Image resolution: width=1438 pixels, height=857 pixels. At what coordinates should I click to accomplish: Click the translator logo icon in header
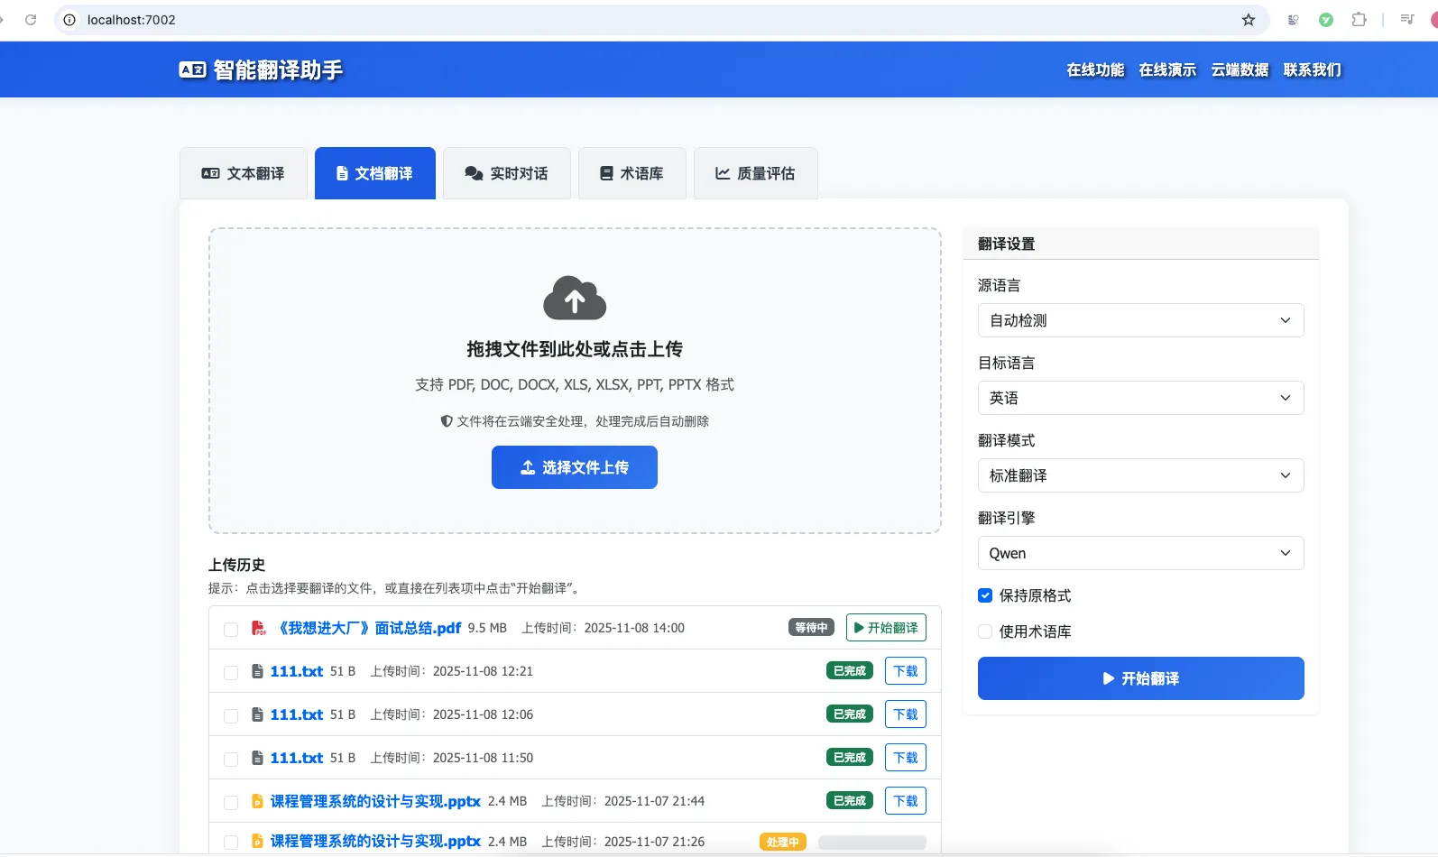[x=192, y=70]
